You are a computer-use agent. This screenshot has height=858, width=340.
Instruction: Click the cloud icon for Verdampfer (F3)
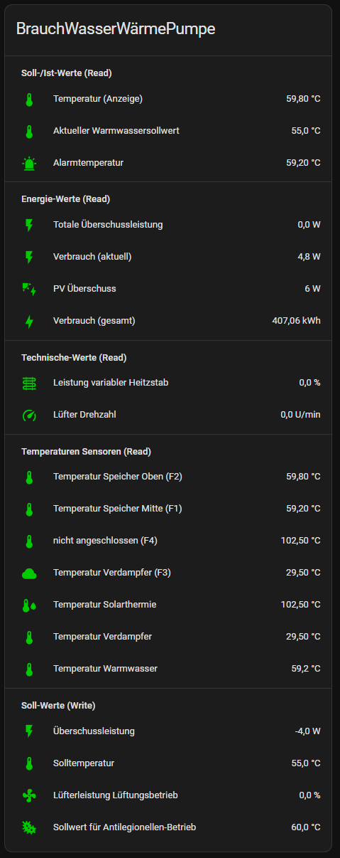29,573
